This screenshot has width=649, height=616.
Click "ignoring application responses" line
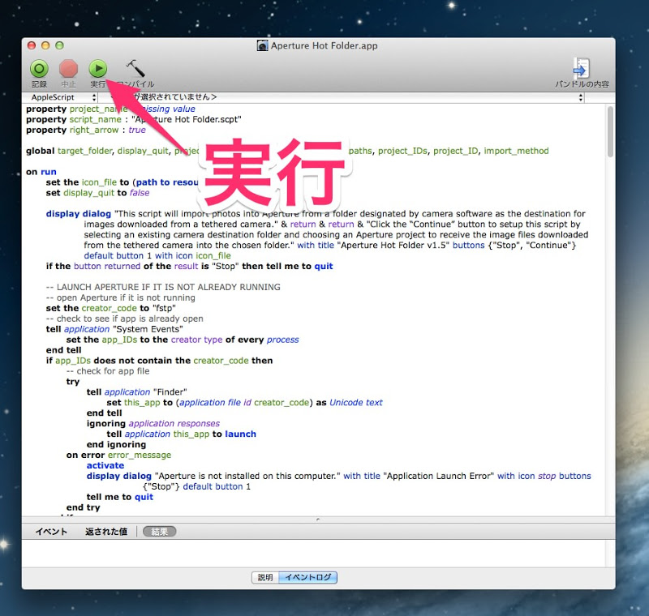(153, 424)
